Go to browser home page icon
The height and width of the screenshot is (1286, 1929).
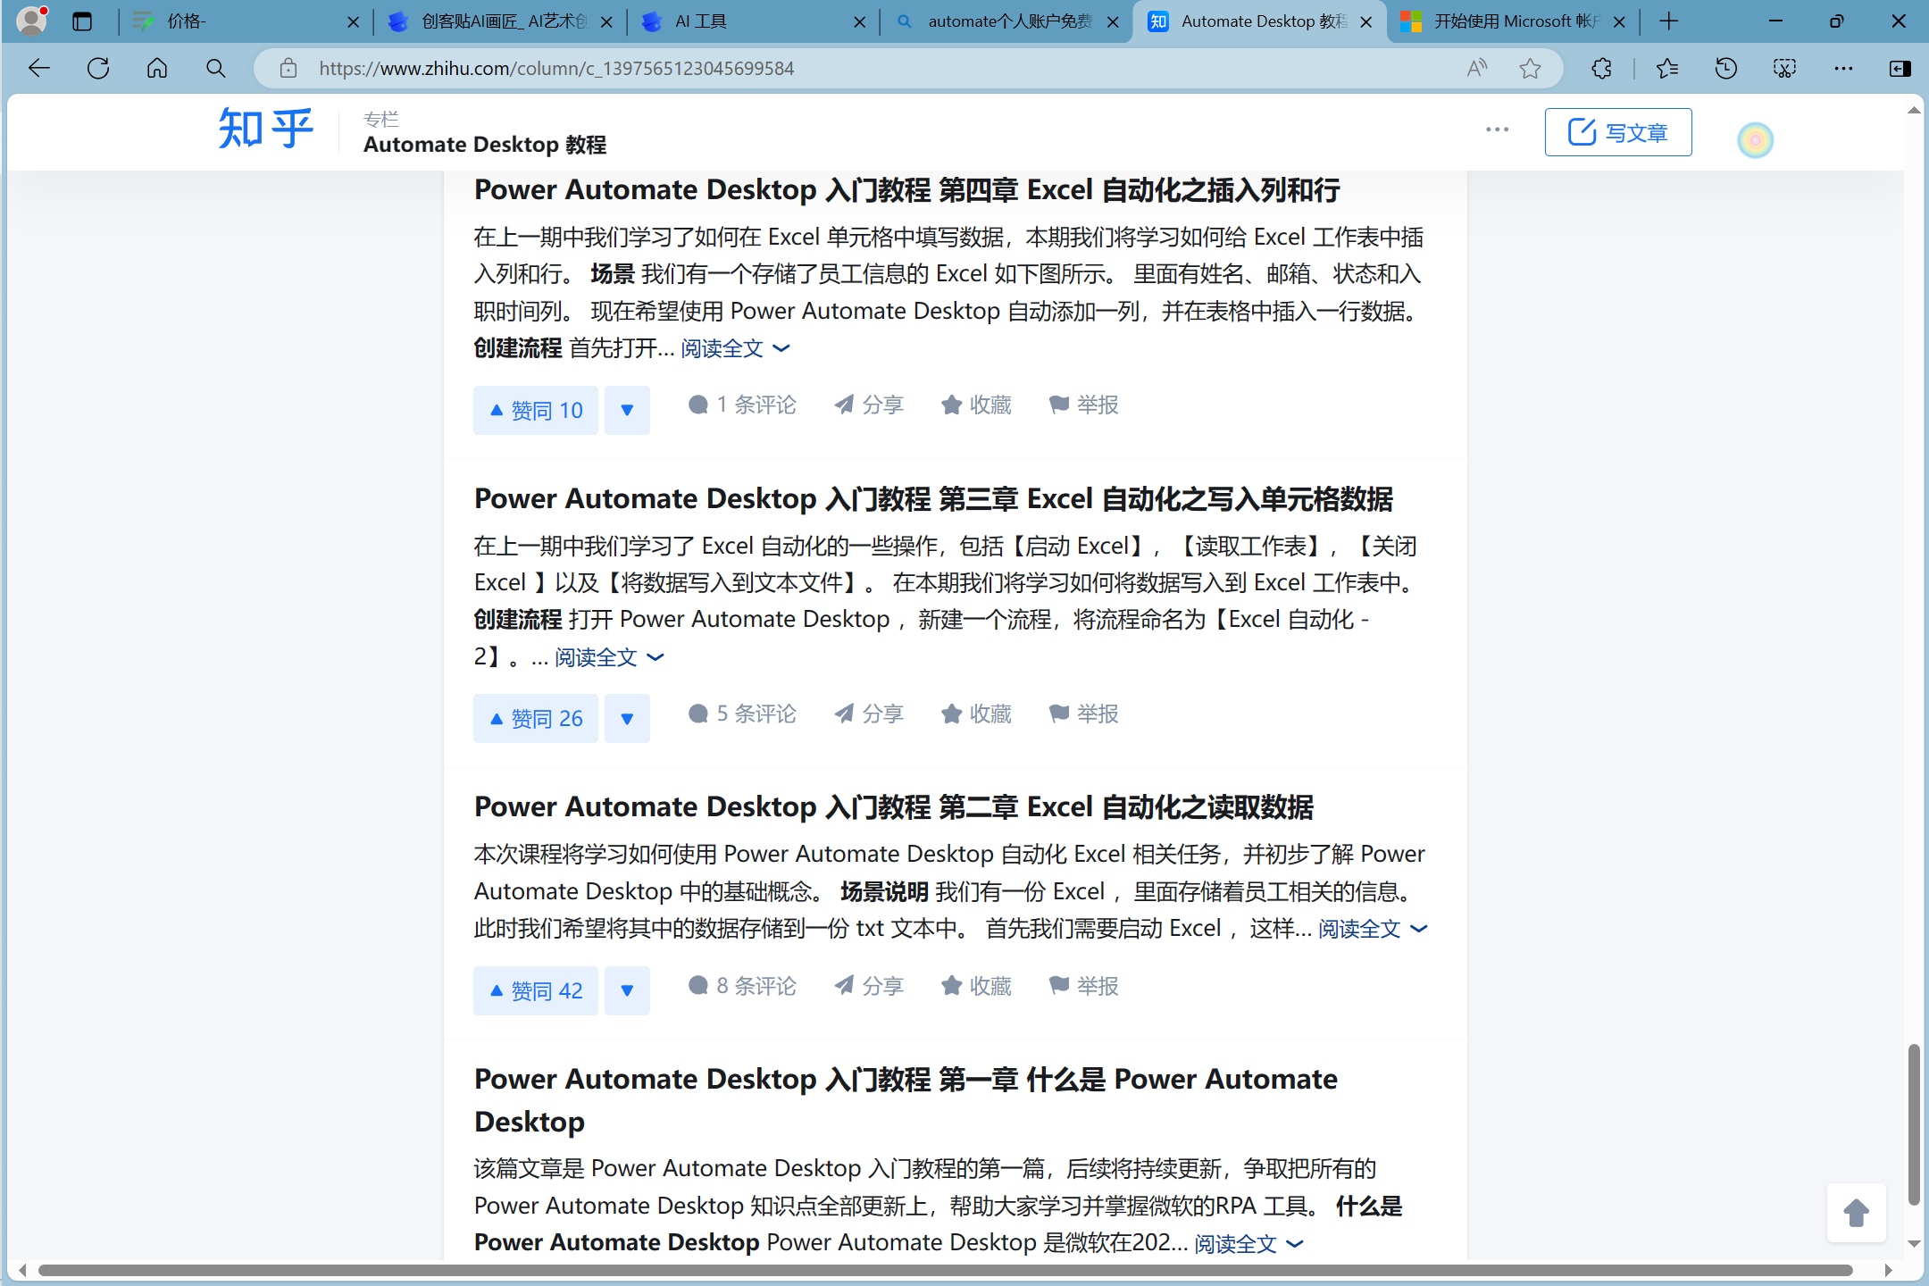coord(157,69)
